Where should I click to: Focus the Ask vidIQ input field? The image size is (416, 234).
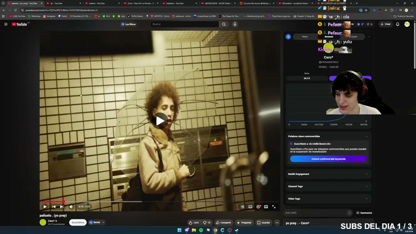(x=315, y=213)
